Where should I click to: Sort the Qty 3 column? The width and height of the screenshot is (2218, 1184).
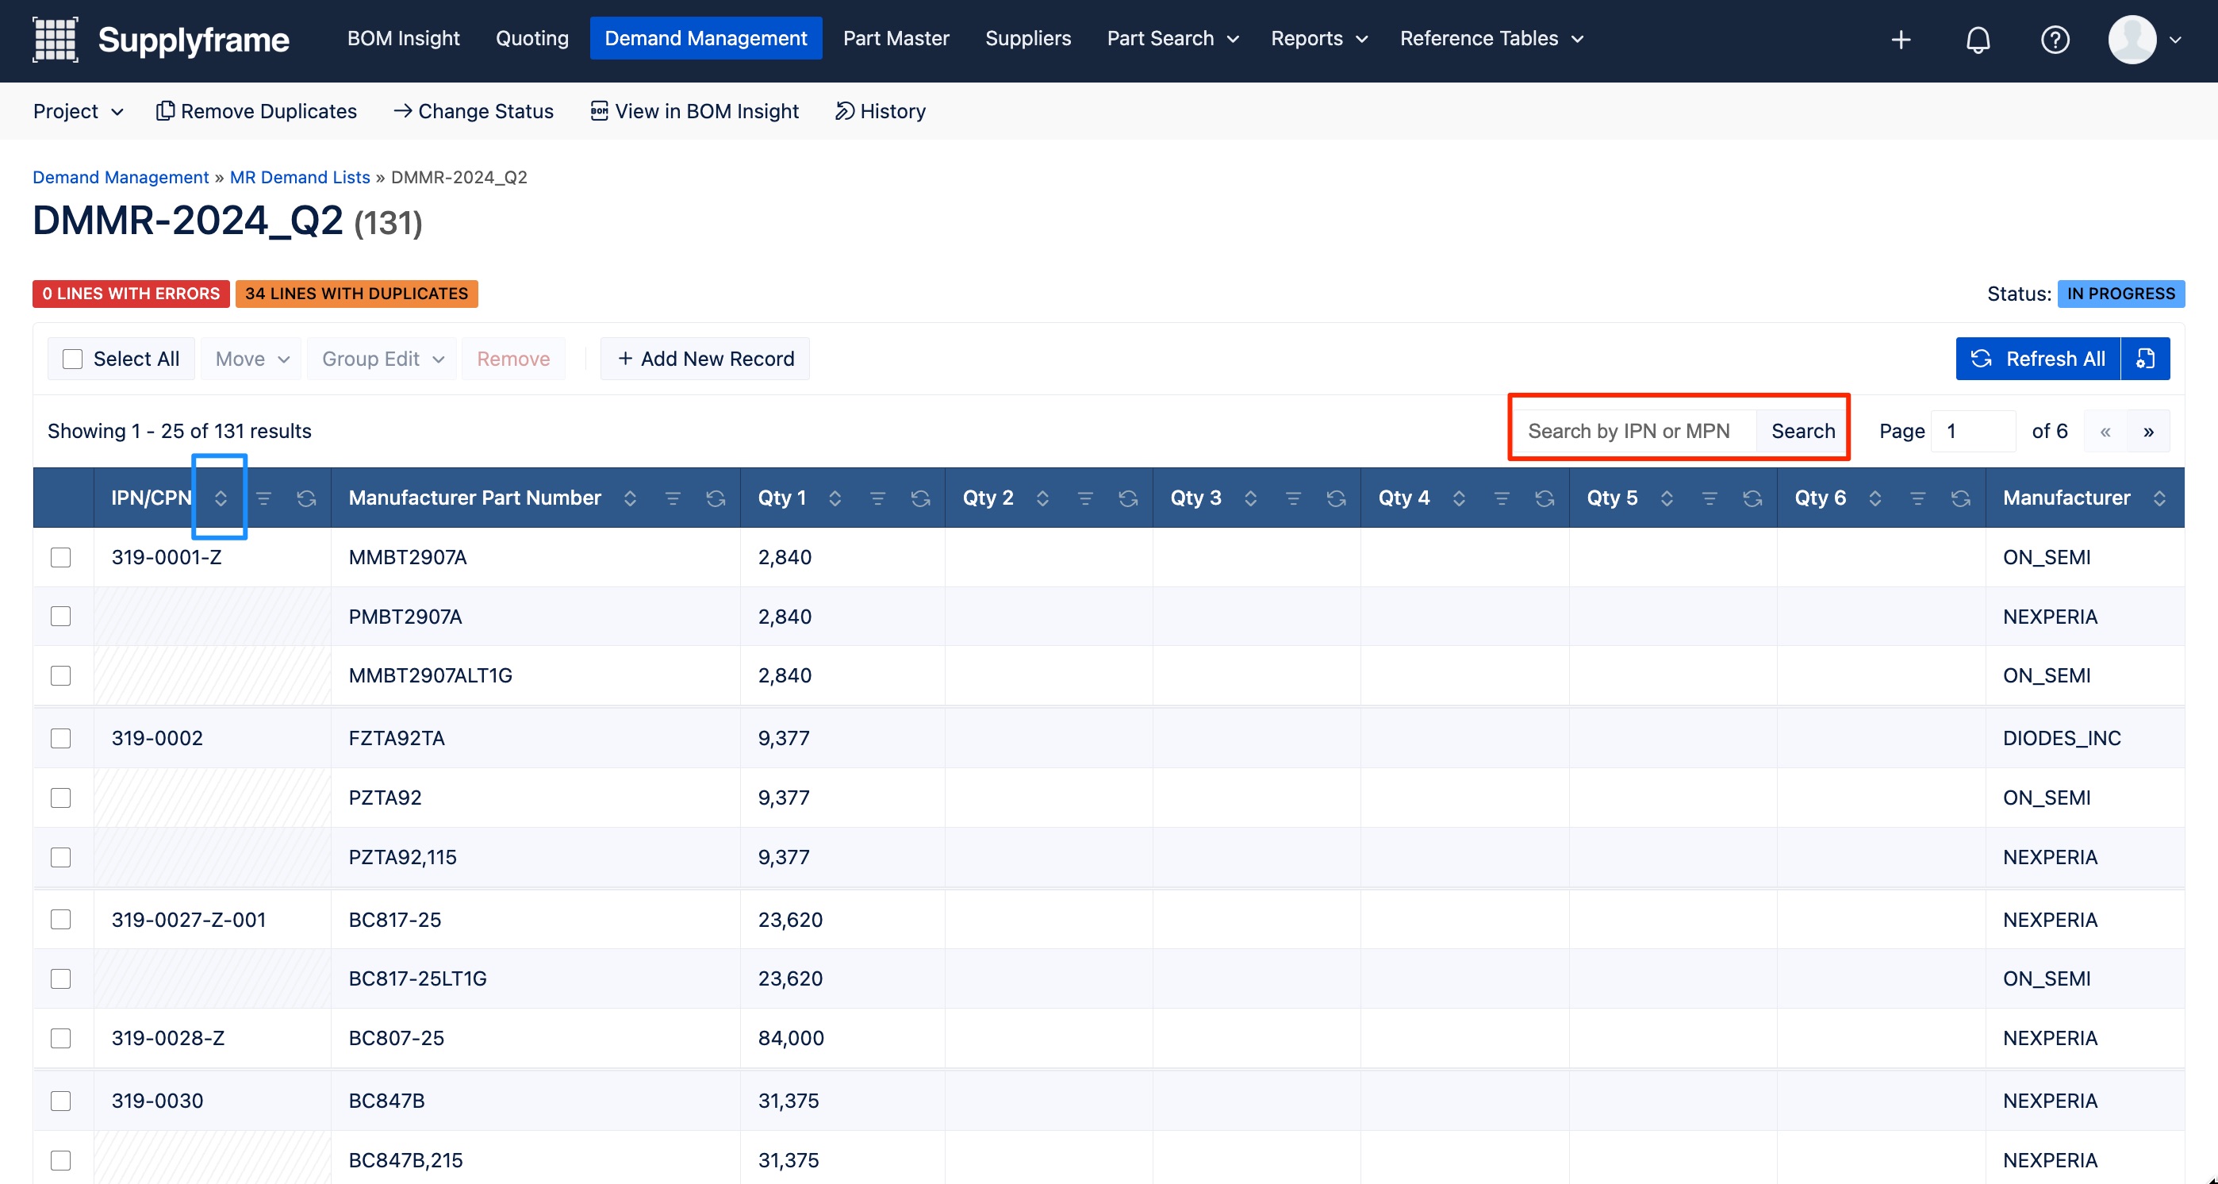[1250, 498]
